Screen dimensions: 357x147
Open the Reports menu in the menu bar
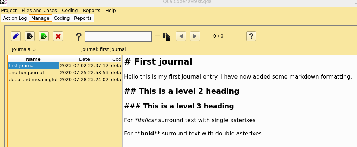pos(91,11)
